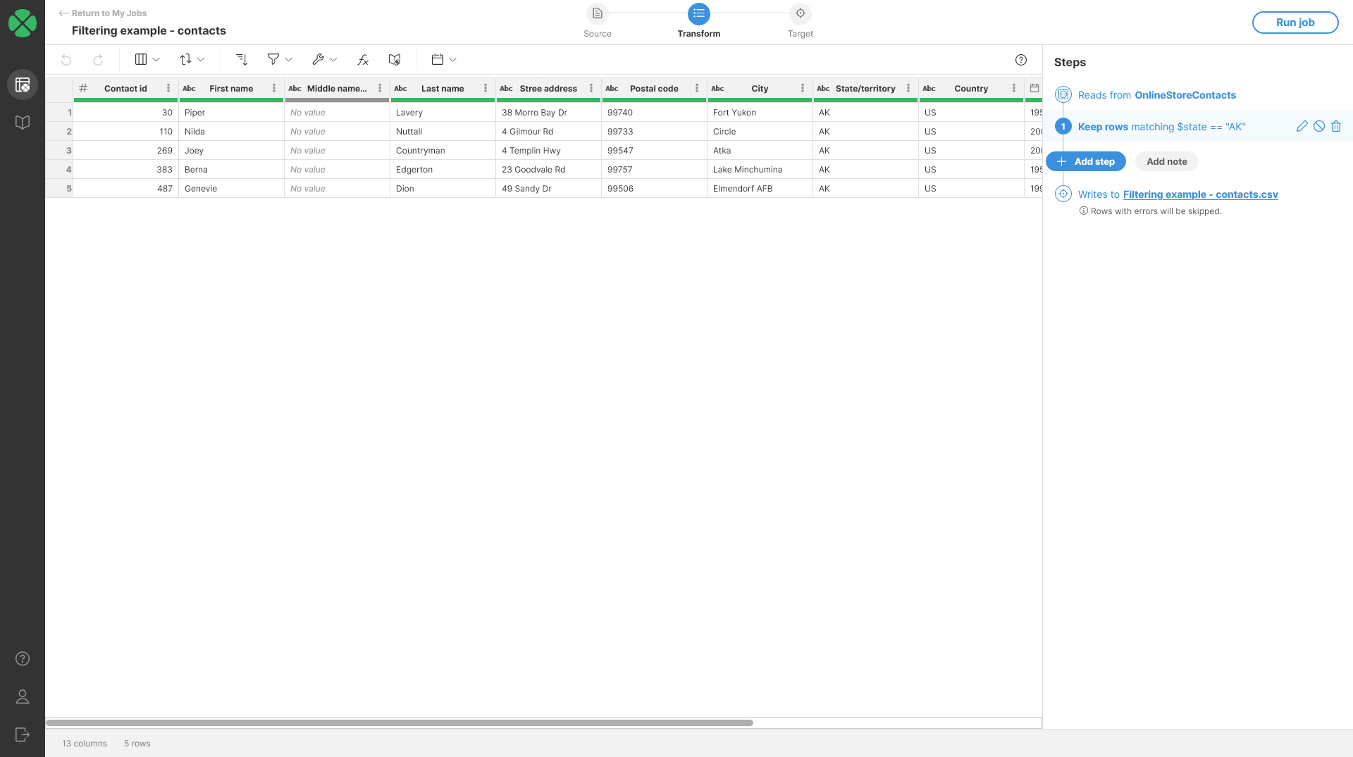This screenshot has width=1353, height=757.
Task: Open Filtering example - contacts.csv link
Action: pos(1201,194)
